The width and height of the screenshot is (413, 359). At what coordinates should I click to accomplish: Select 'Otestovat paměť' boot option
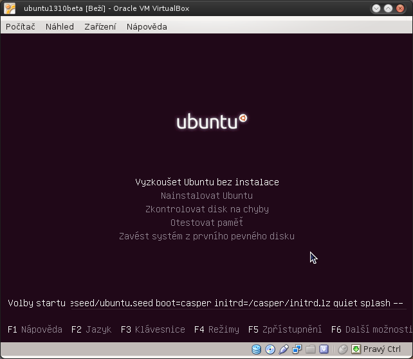pyautogui.click(x=206, y=223)
